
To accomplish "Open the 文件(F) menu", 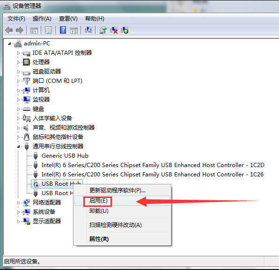I will (x=16, y=19).
